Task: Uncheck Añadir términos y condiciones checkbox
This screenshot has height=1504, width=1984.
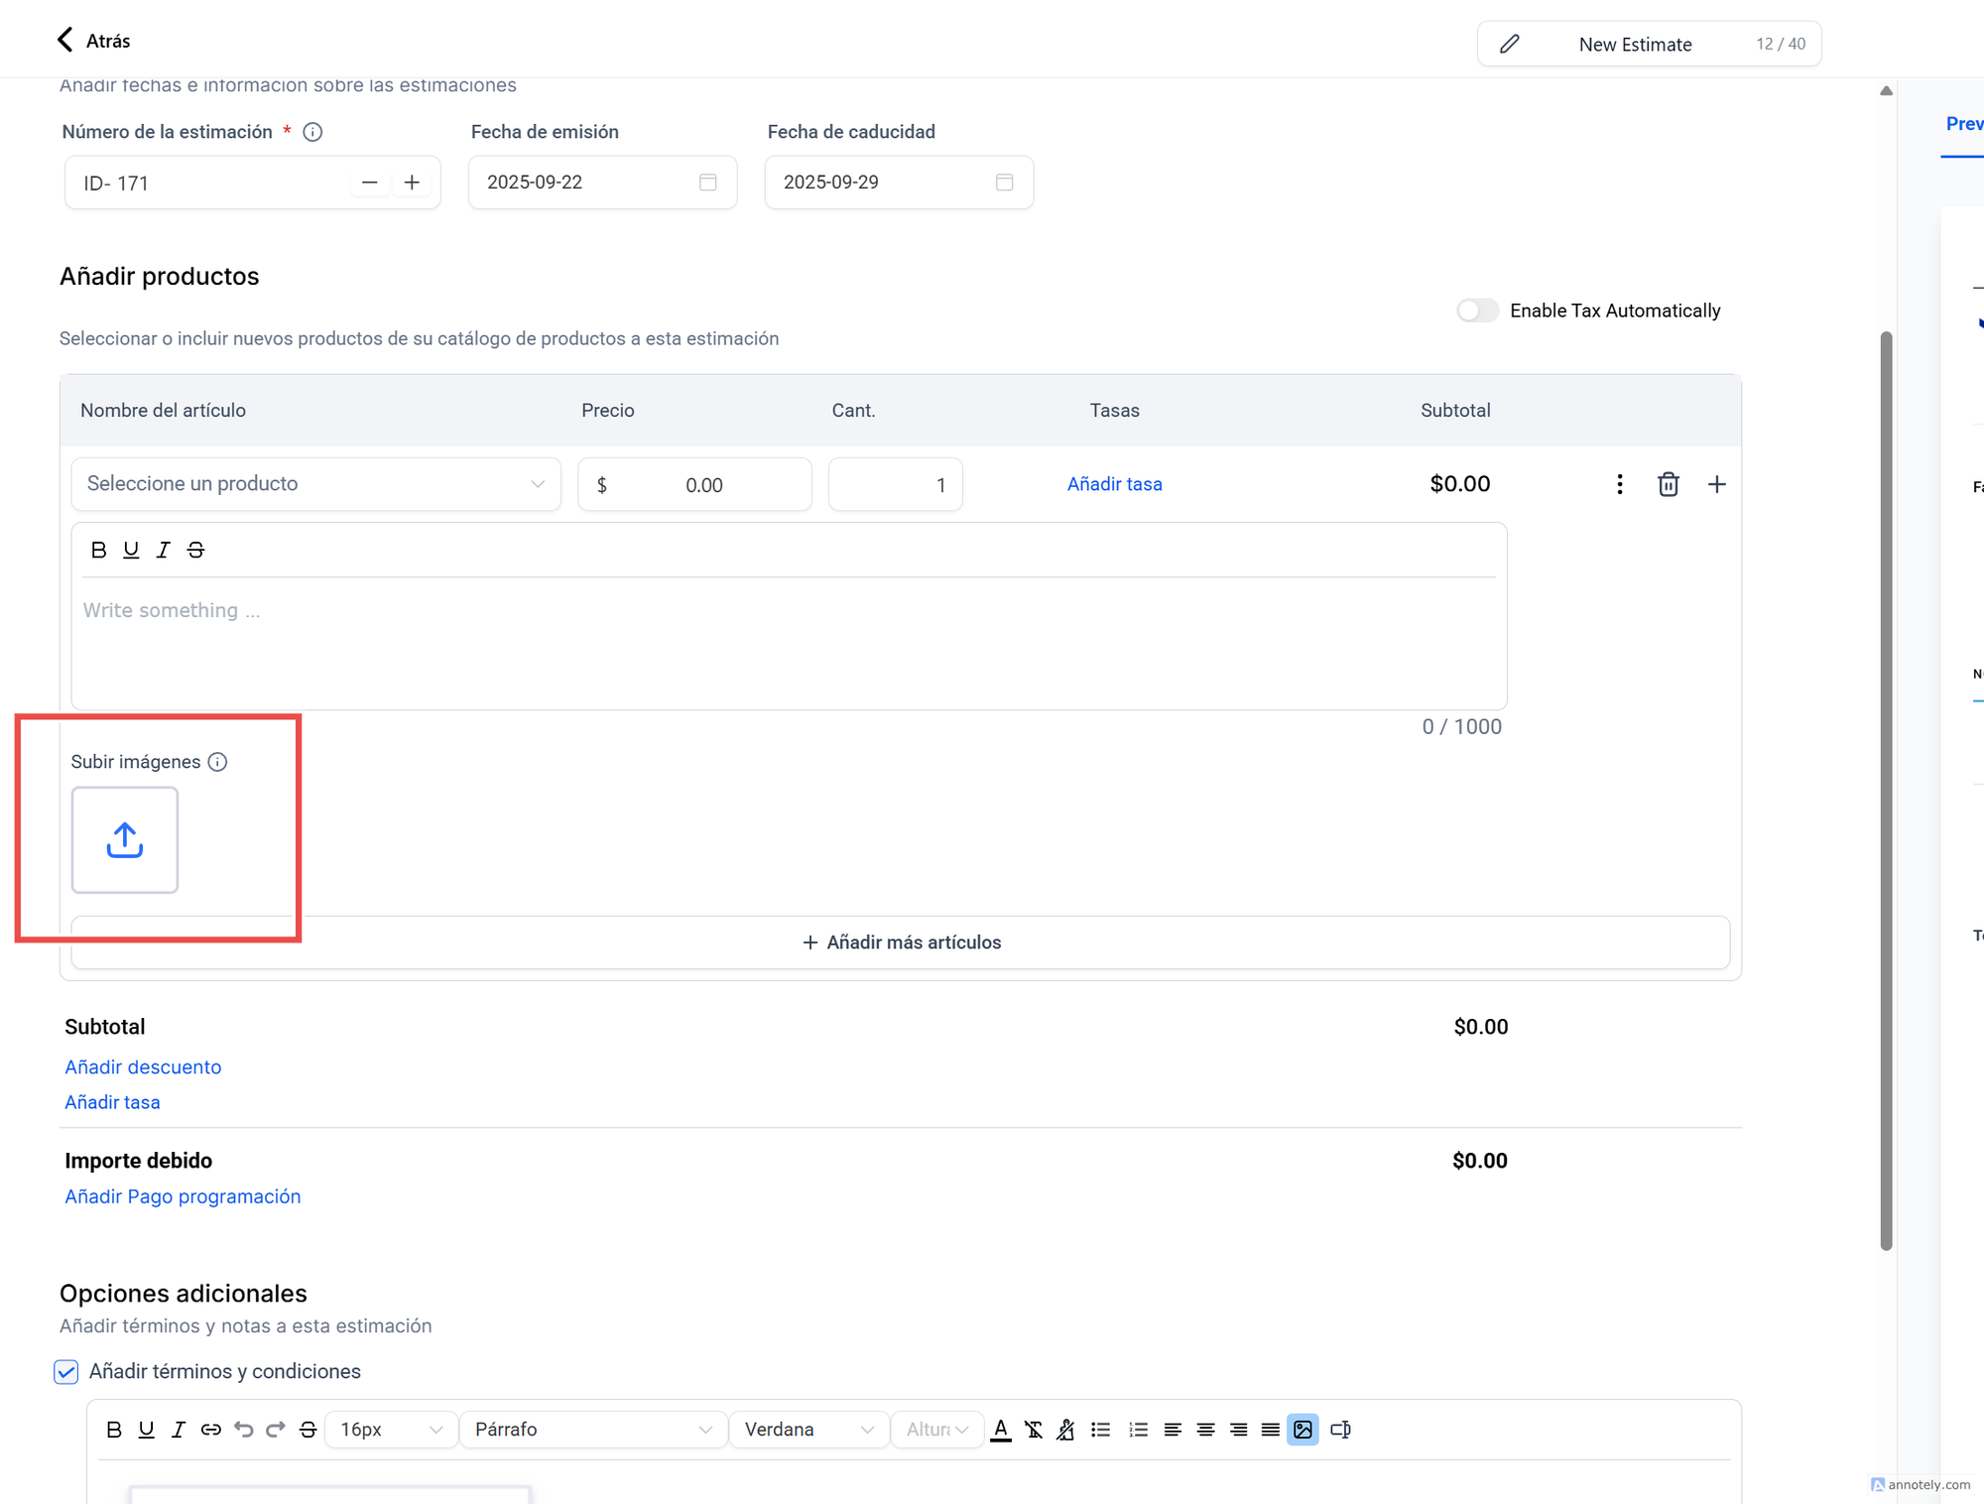Action: click(66, 1371)
